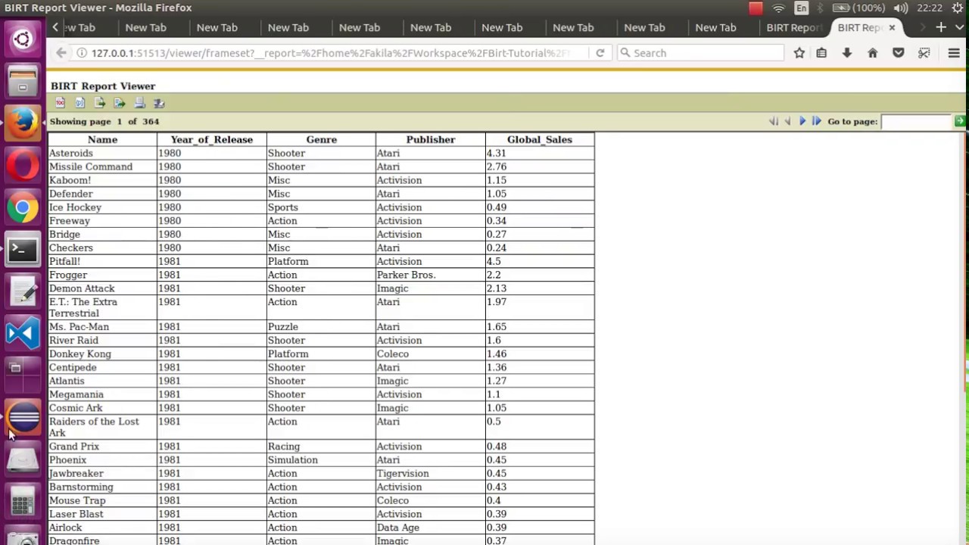Open the Ubuntu dash search icon

coord(23,39)
